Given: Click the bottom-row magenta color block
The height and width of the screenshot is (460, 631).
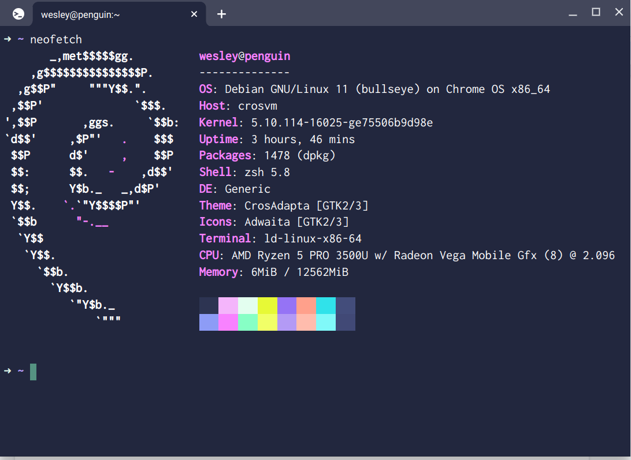Looking at the screenshot, I should tap(228, 323).
